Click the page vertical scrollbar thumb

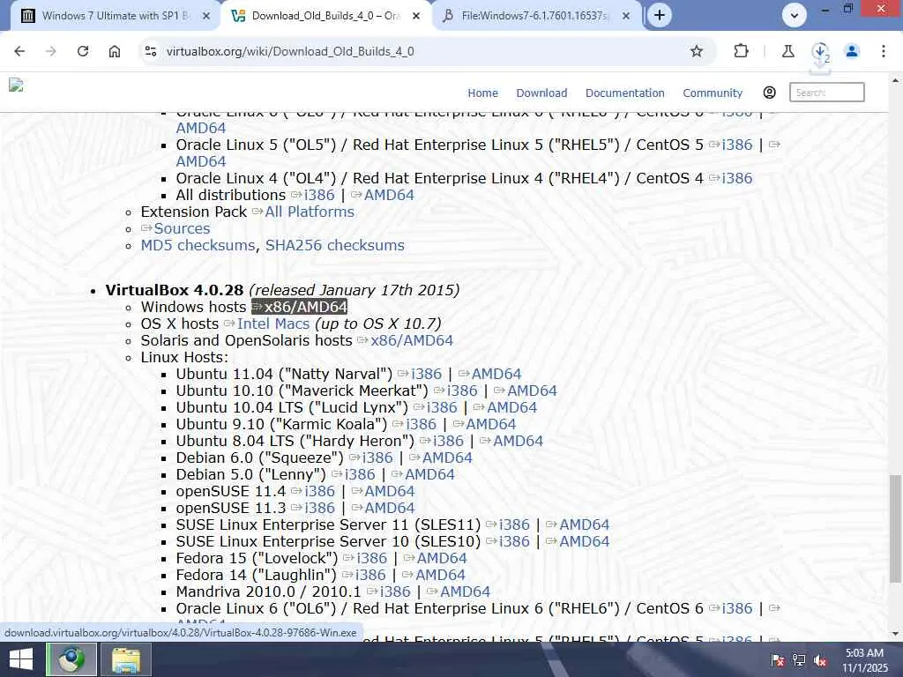(895, 529)
